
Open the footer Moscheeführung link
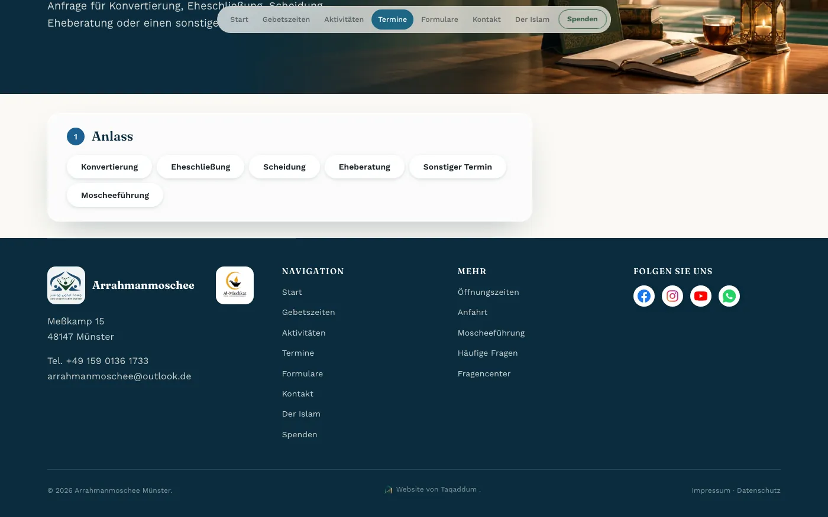[491, 333]
